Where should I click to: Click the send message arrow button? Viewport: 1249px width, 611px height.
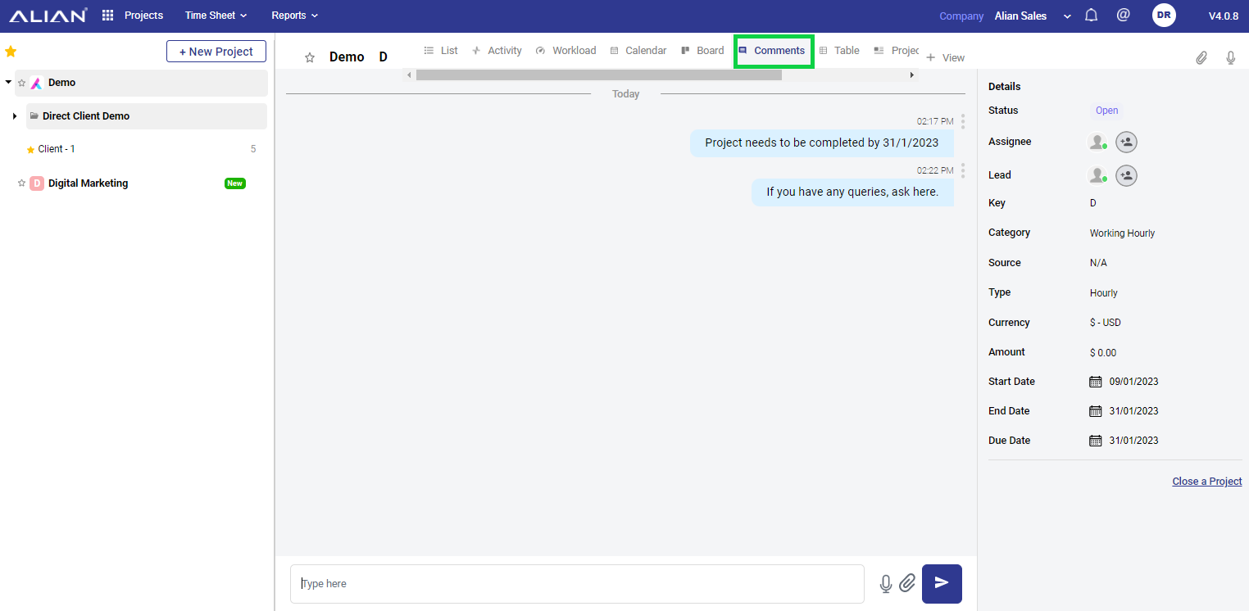[x=942, y=583]
